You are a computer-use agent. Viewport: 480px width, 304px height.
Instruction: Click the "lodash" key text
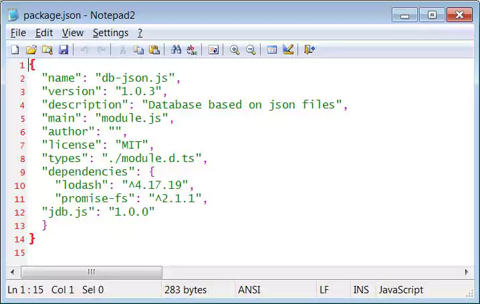coord(82,185)
